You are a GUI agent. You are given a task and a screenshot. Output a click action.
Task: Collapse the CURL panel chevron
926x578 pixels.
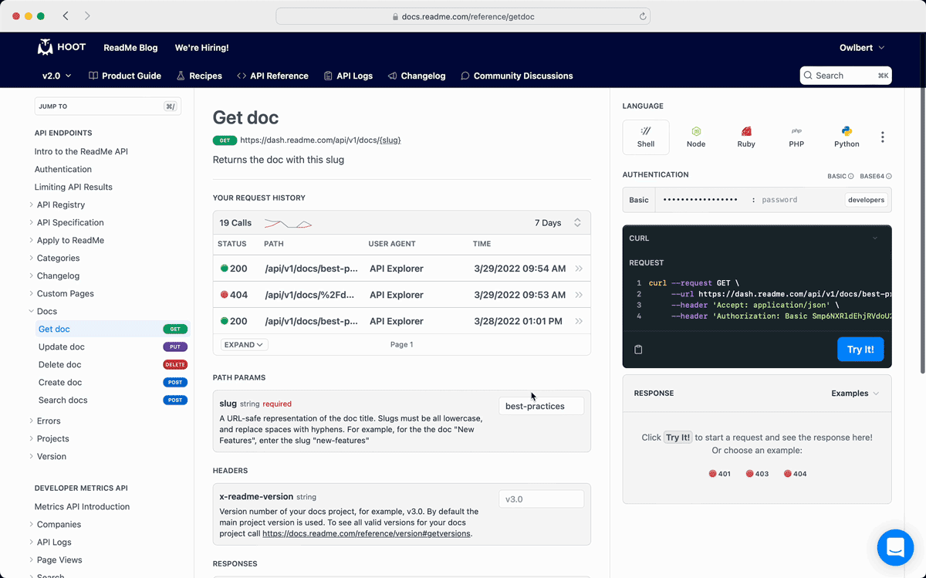pyautogui.click(x=875, y=238)
